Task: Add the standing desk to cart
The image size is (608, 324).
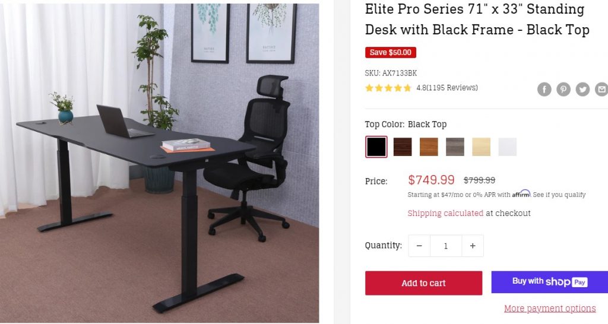Action: tap(423, 283)
